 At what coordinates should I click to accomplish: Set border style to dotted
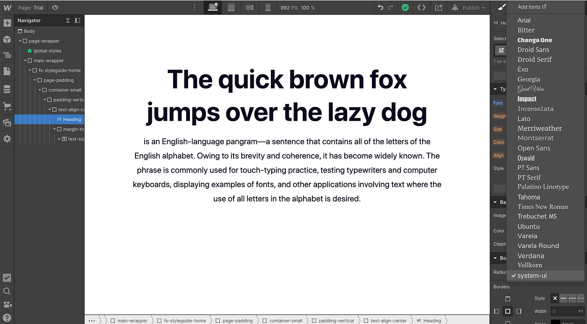click(x=580, y=298)
